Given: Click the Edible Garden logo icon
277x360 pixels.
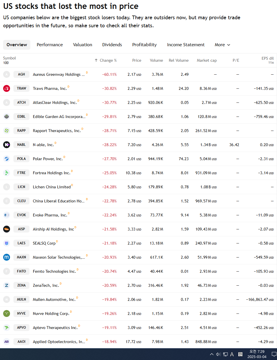Looking at the screenshot, I should click(7, 117).
